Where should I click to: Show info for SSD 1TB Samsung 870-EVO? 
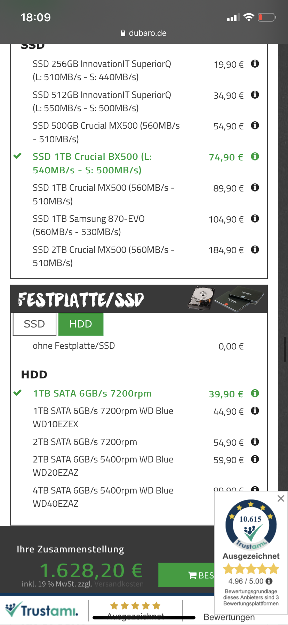255,219
